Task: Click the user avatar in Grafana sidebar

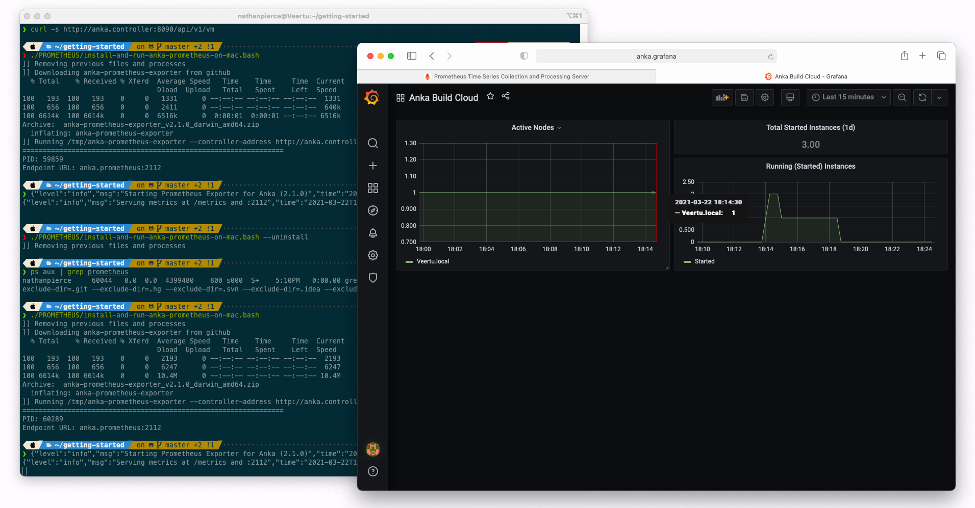Action: [x=373, y=449]
